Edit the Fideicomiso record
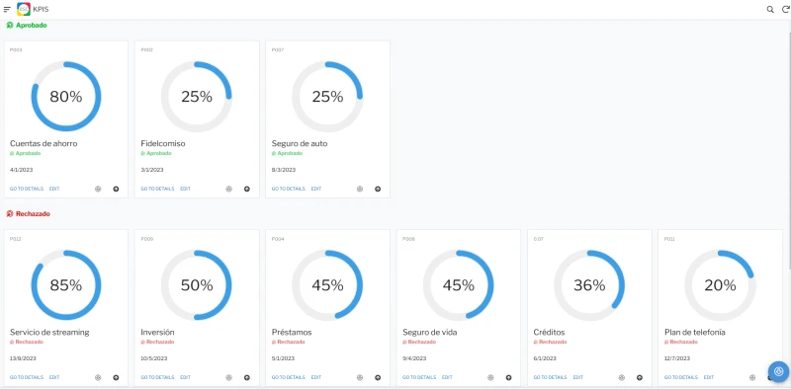This screenshot has height=389, width=791. [185, 189]
